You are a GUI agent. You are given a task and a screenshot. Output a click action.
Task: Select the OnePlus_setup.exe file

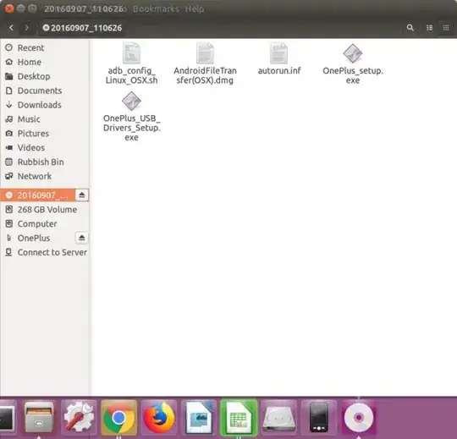(x=353, y=63)
